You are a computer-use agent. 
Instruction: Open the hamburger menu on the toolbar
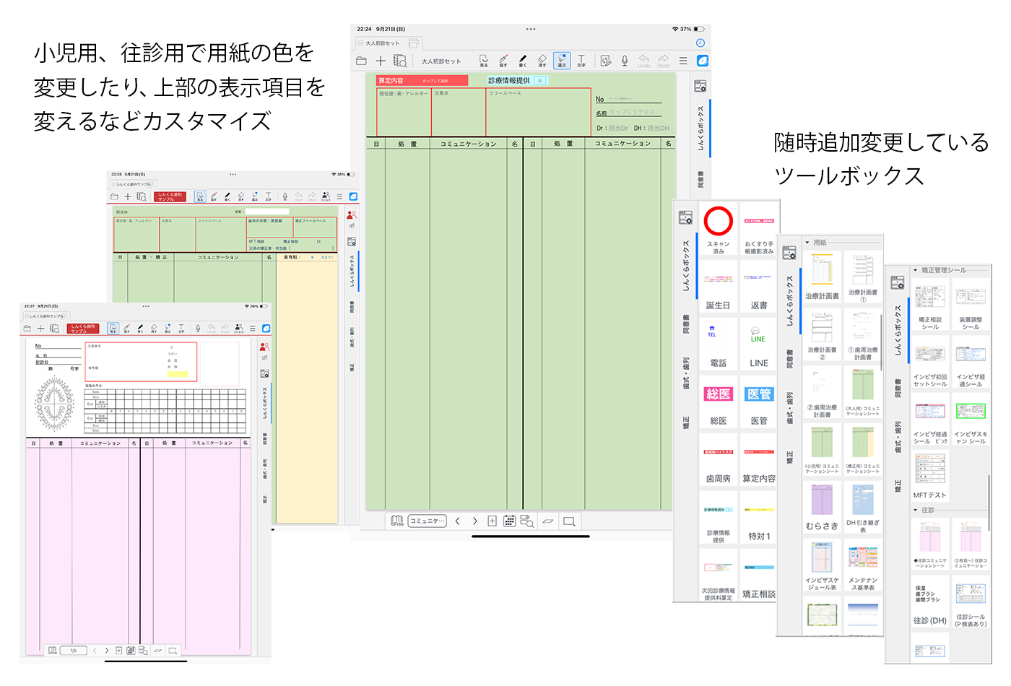coord(682,61)
